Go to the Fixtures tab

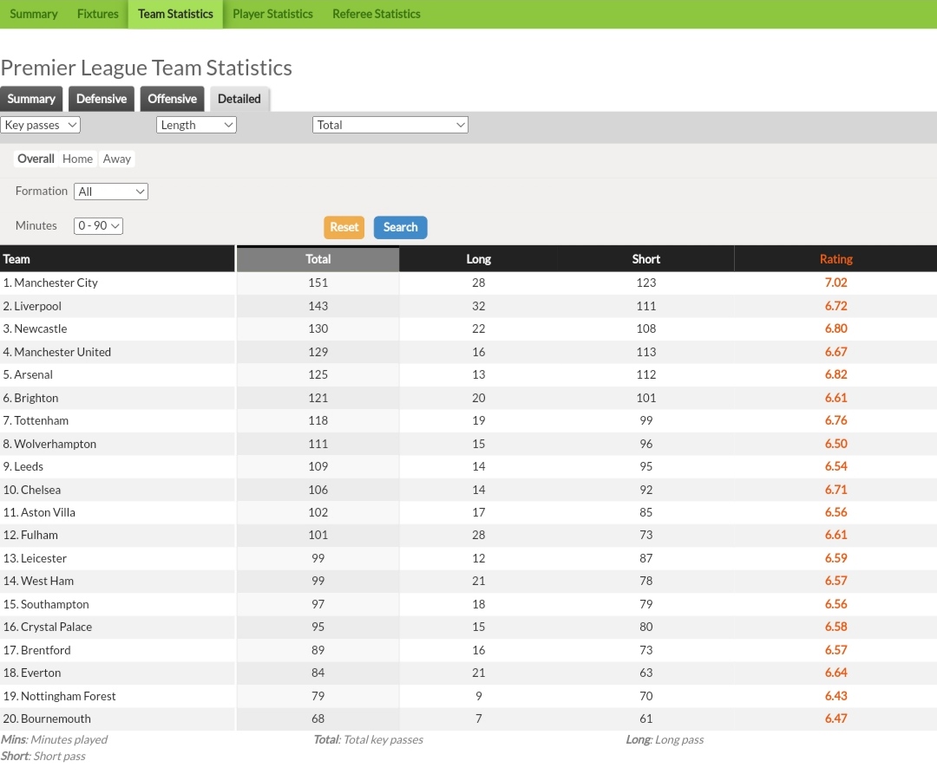pyautogui.click(x=97, y=14)
